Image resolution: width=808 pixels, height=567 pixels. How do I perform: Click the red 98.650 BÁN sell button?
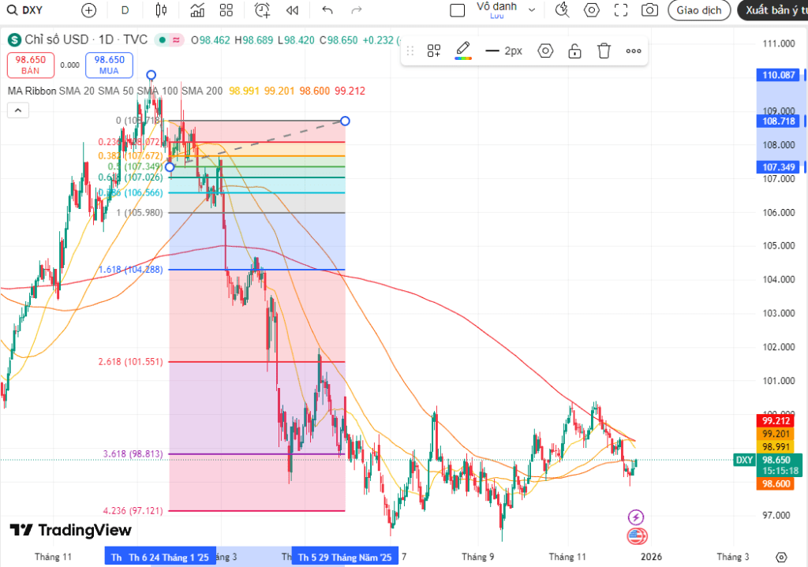30,65
